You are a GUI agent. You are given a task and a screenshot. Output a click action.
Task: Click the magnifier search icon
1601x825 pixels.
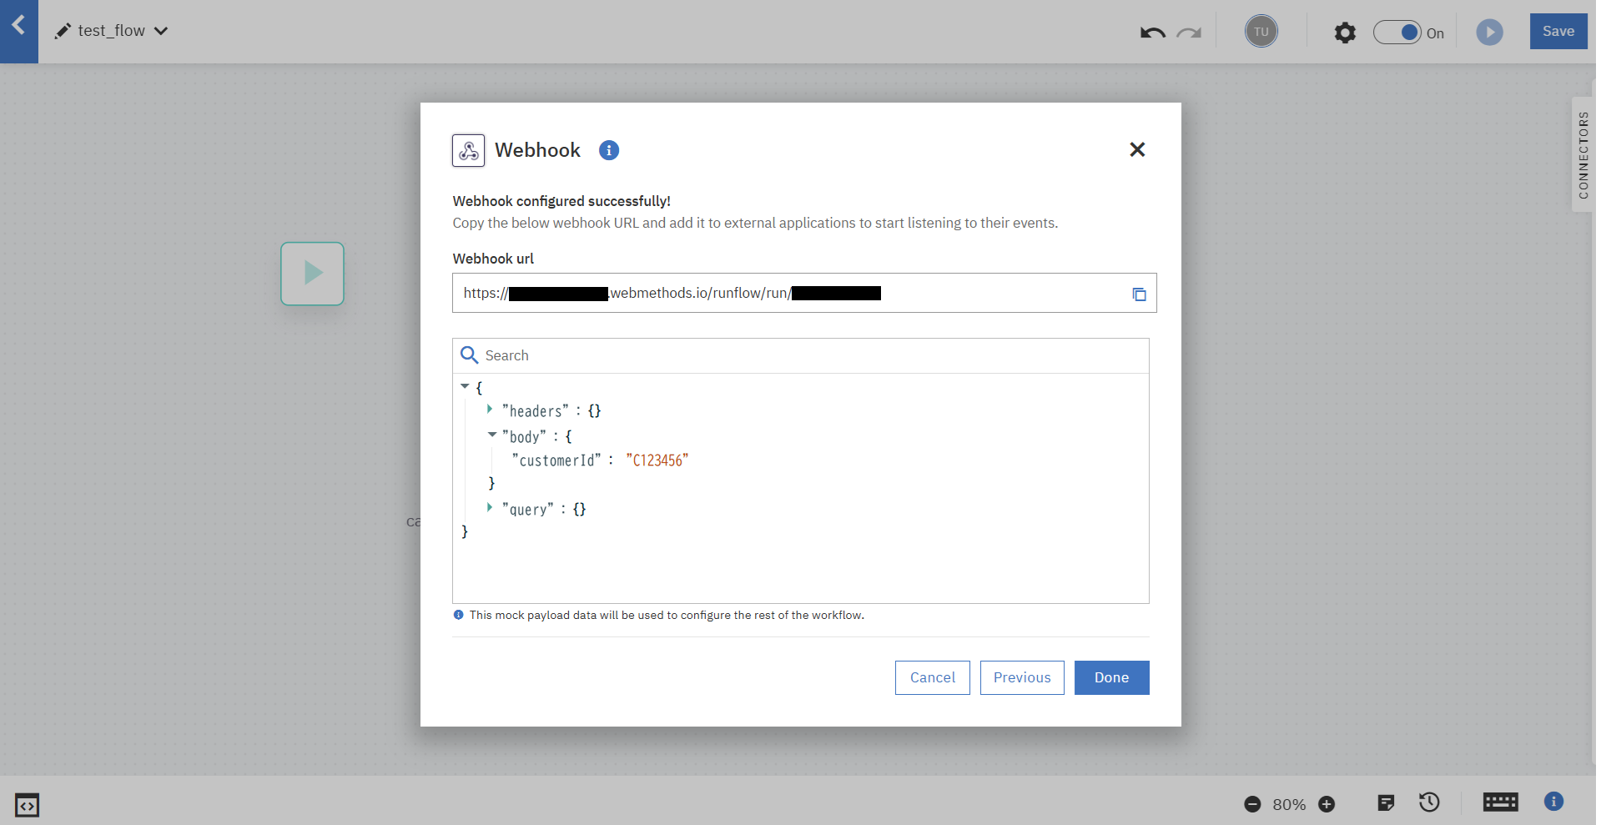click(469, 355)
